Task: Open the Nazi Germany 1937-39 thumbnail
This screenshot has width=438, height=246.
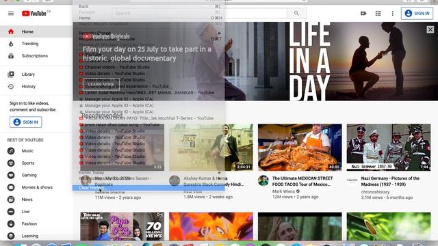Action: pyautogui.click(x=389, y=148)
